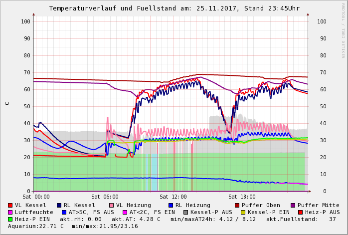
Task: Click the red VL Kessel legend swatch
Action: click(10, 206)
